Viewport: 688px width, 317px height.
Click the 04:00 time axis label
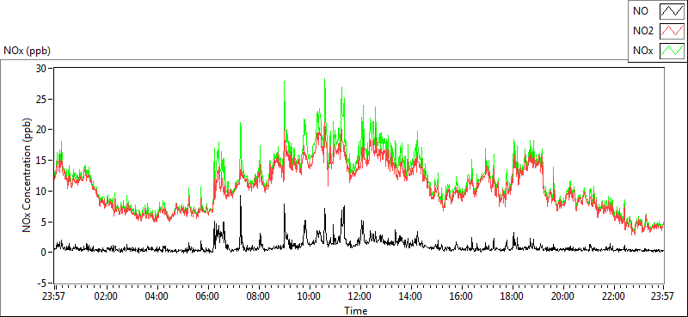point(157,296)
